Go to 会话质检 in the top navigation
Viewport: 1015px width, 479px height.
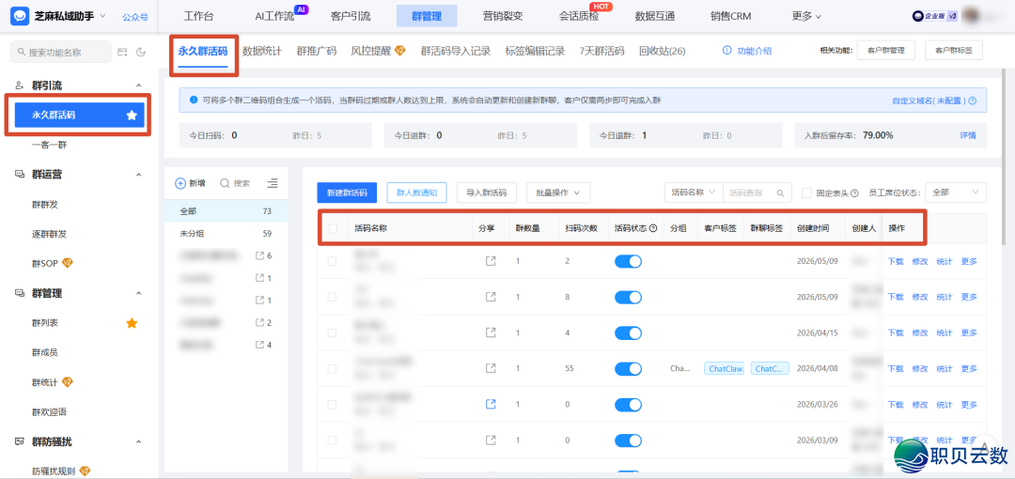coord(579,16)
